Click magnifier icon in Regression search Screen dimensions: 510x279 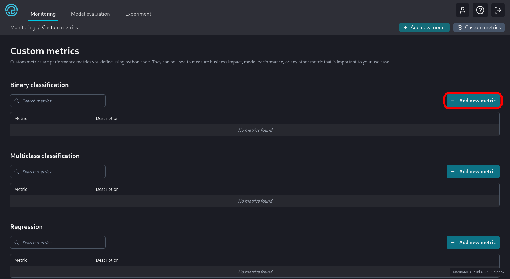pyautogui.click(x=17, y=243)
